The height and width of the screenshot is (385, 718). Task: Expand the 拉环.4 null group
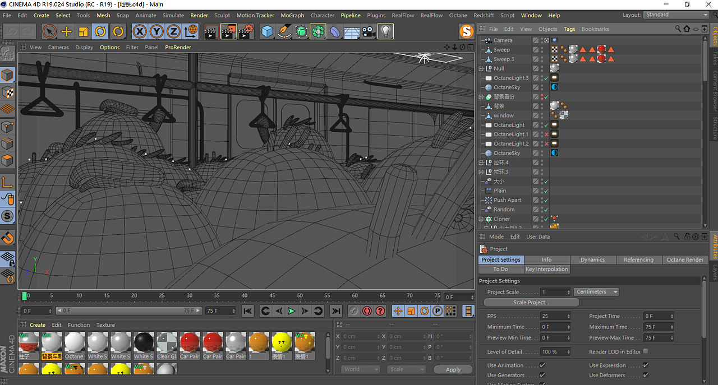(x=481, y=163)
